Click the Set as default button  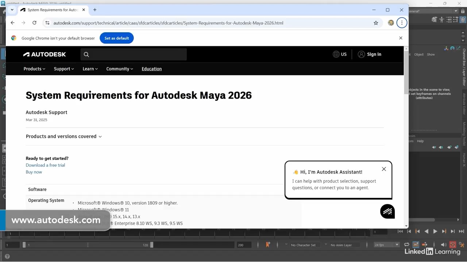click(x=117, y=38)
